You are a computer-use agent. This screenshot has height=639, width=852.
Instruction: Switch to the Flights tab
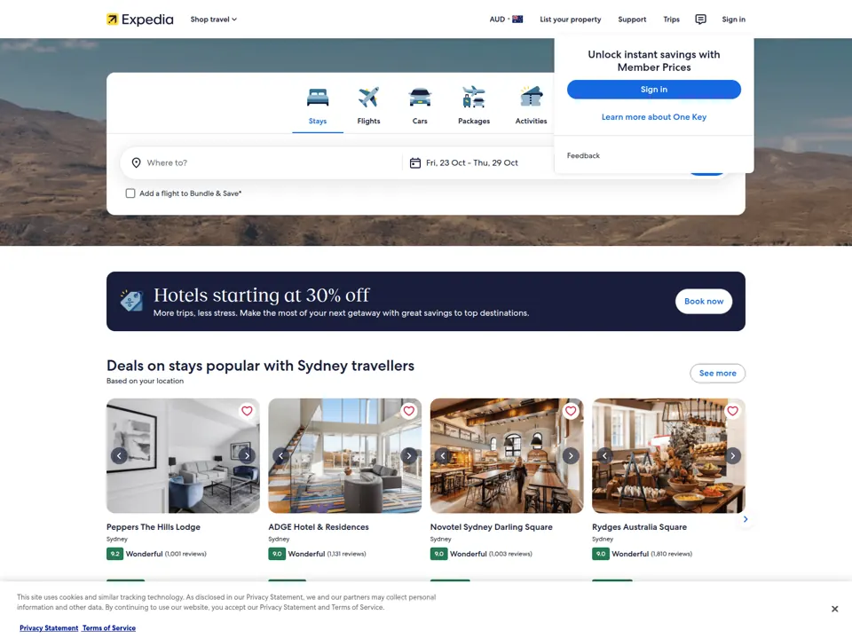pyautogui.click(x=368, y=106)
